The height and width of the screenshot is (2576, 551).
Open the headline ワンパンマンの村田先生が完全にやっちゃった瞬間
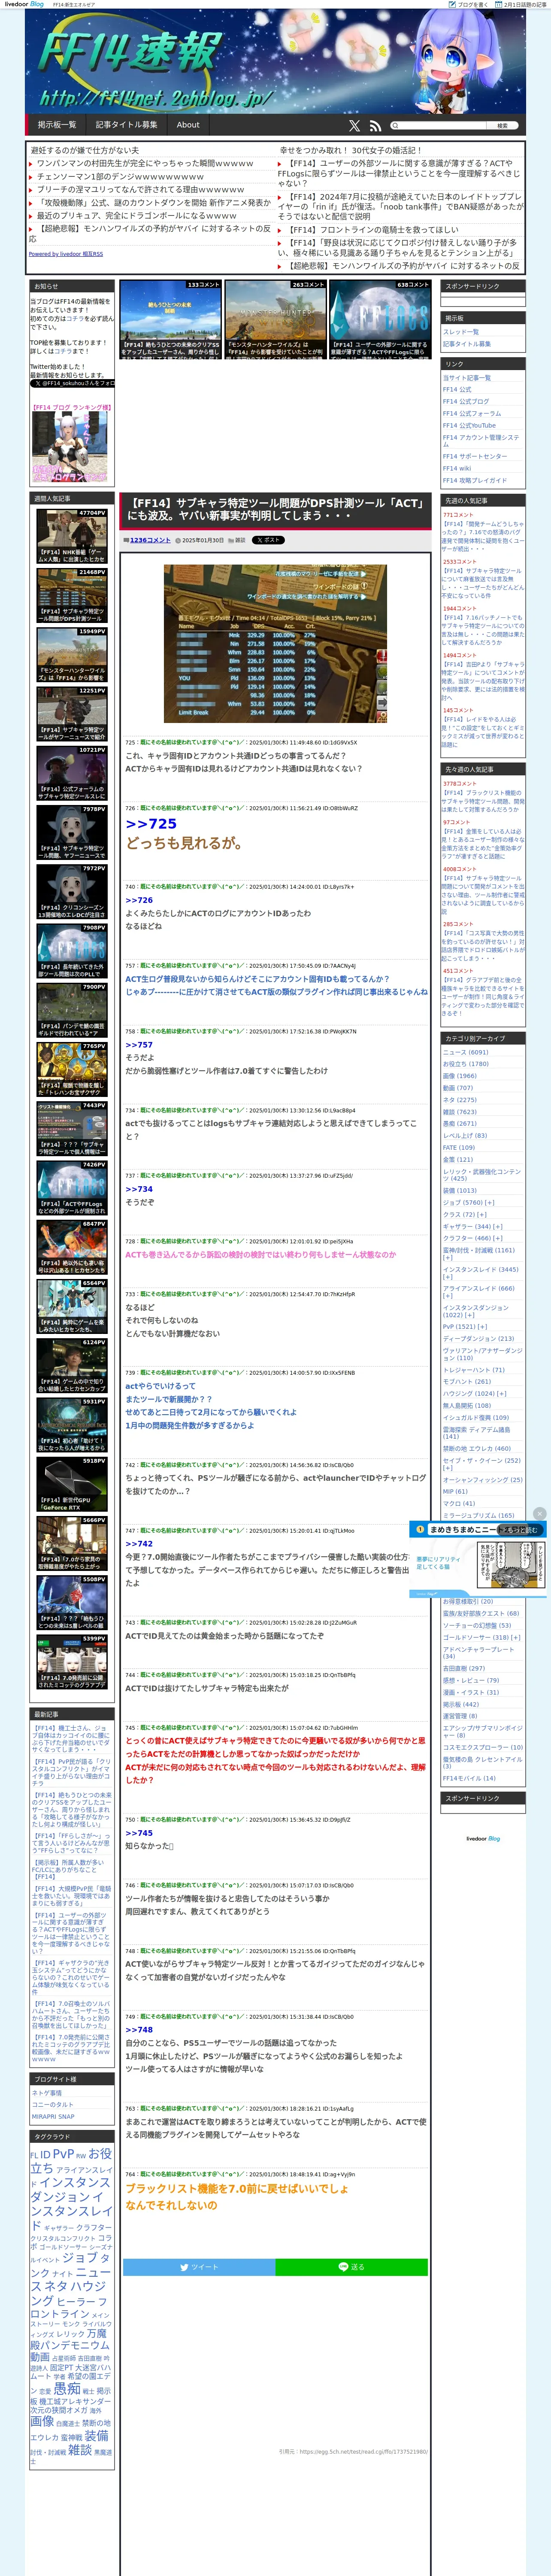click(145, 163)
